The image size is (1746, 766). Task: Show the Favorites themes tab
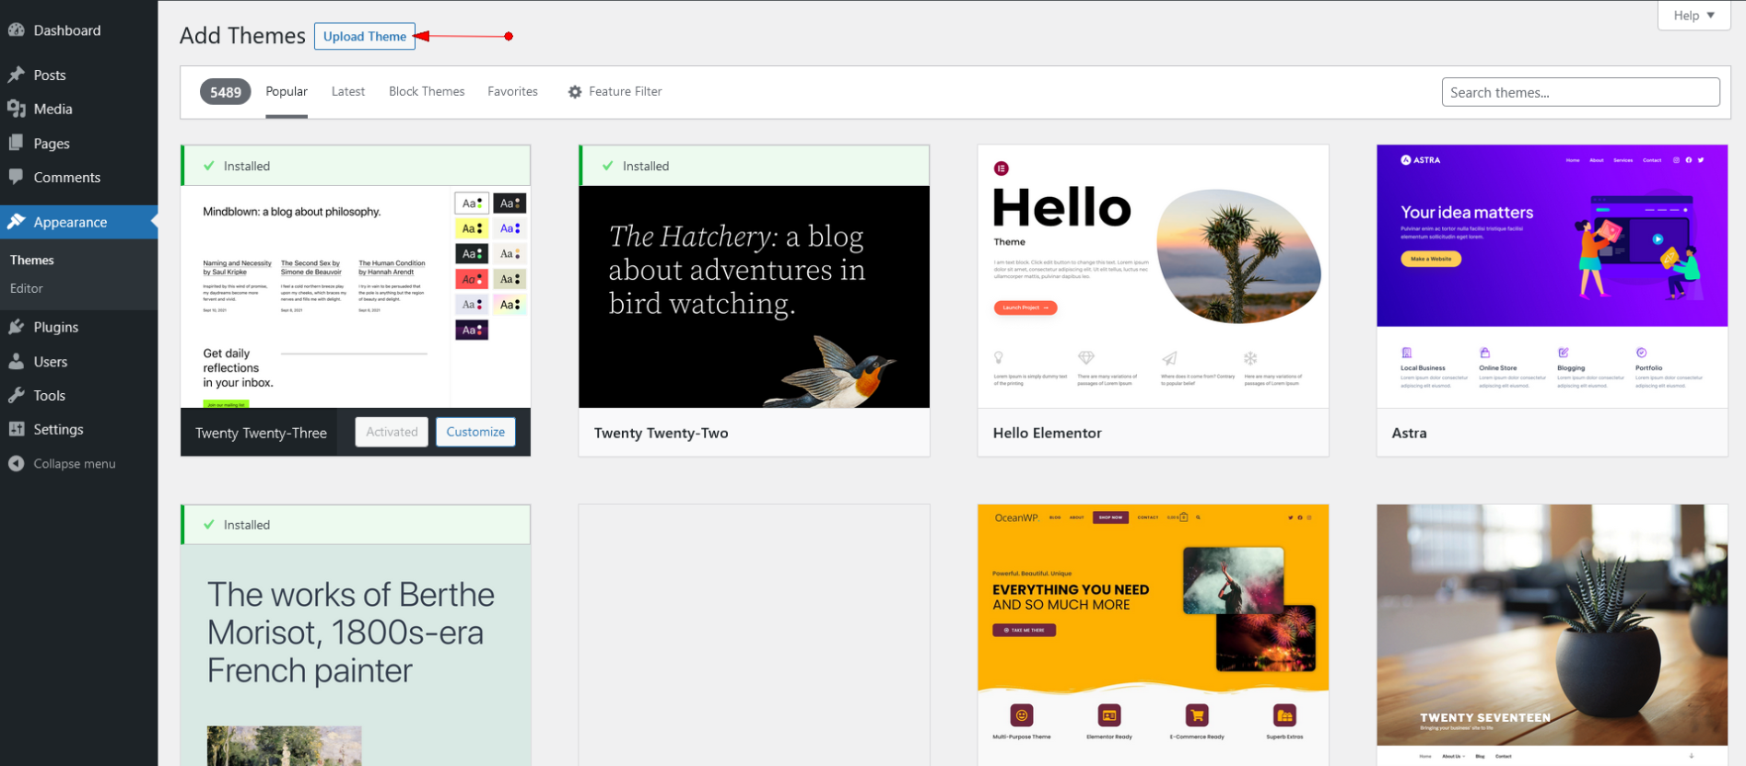pyautogui.click(x=512, y=92)
